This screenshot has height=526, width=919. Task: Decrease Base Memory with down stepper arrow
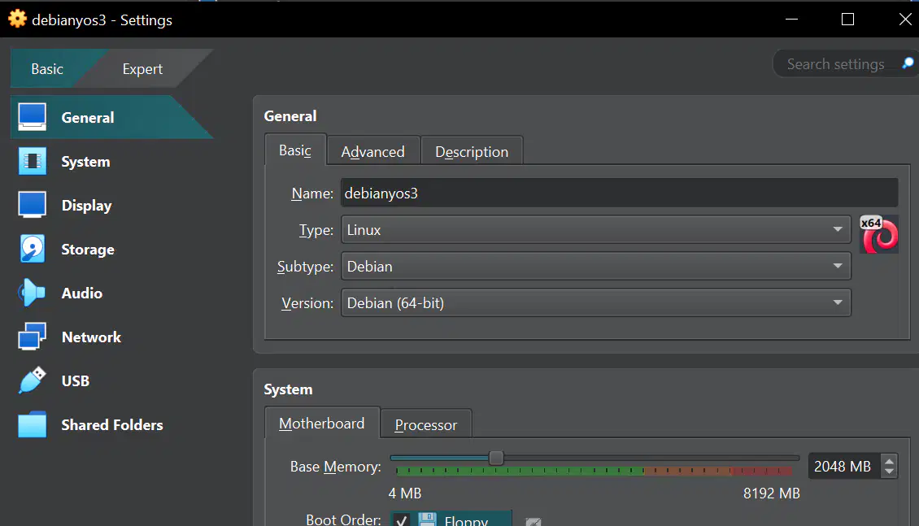coord(889,471)
